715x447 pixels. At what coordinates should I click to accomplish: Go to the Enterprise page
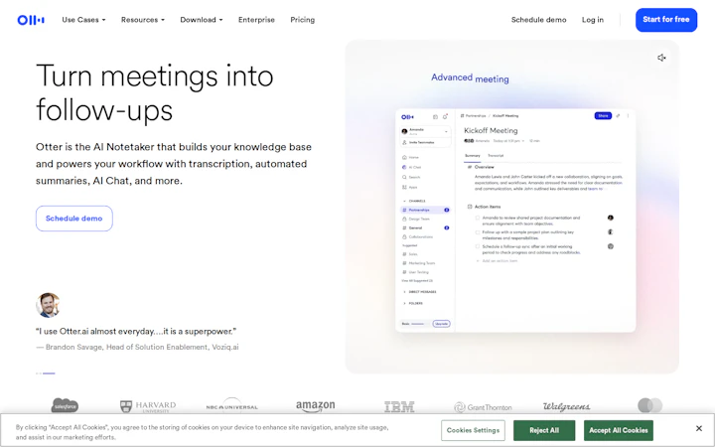(x=256, y=20)
